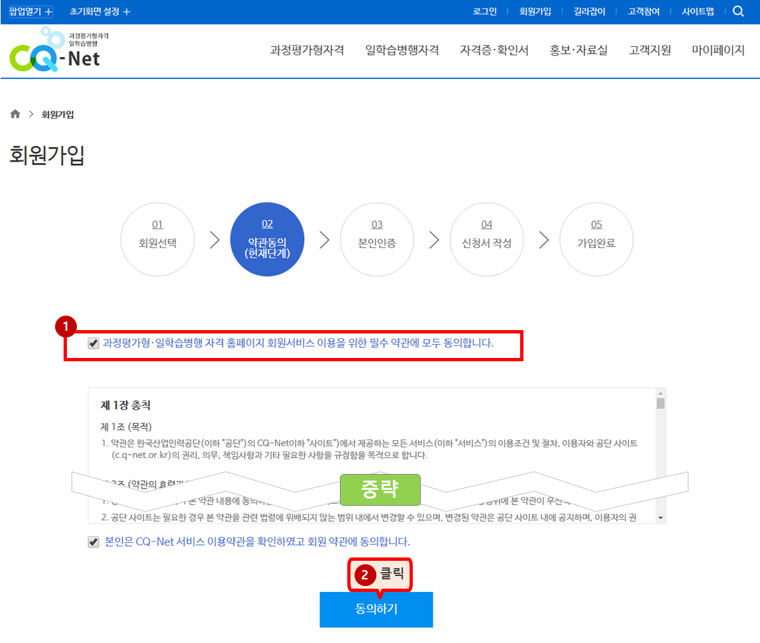The width and height of the screenshot is (760, 643).
Task: Check the agree-to-all required terms checkbox
Action: pos(93,343)
